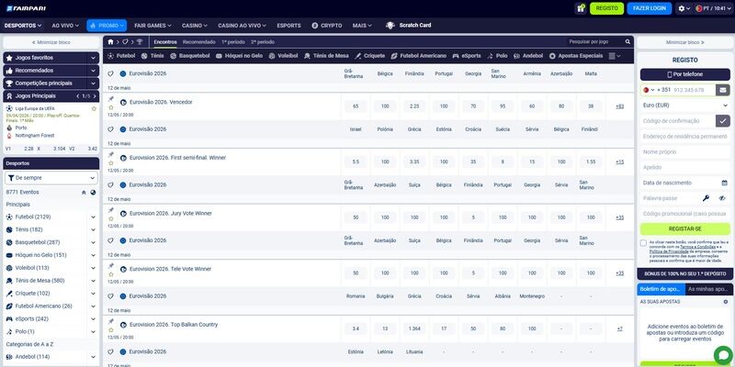Open the PT language and time selector
Image resolution: width=735 pixels, height=367 pixels.
coord(713,8)
